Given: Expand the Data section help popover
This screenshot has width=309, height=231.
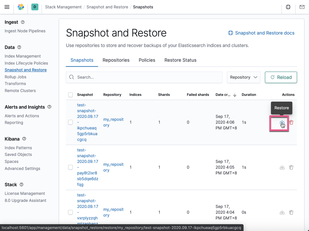Looking at the screenshot, I should pos(20,47).
